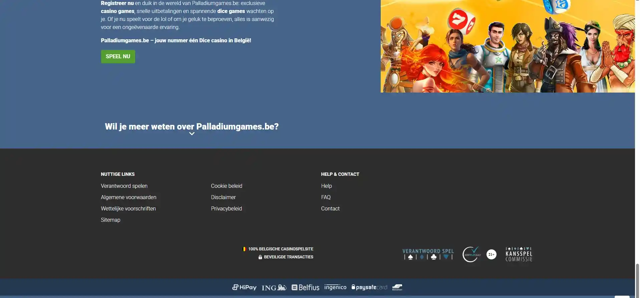Click the Ingenico payment logo
640x298 pixels.
click(x=335, y=287)
